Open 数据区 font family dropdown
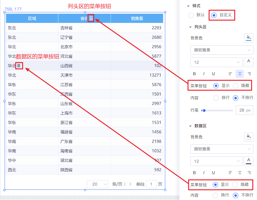 [x=221, y=149]
